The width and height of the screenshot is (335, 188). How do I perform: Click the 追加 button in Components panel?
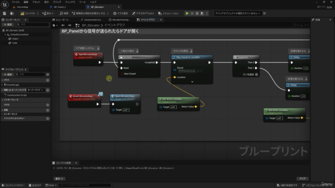(8, 25)
